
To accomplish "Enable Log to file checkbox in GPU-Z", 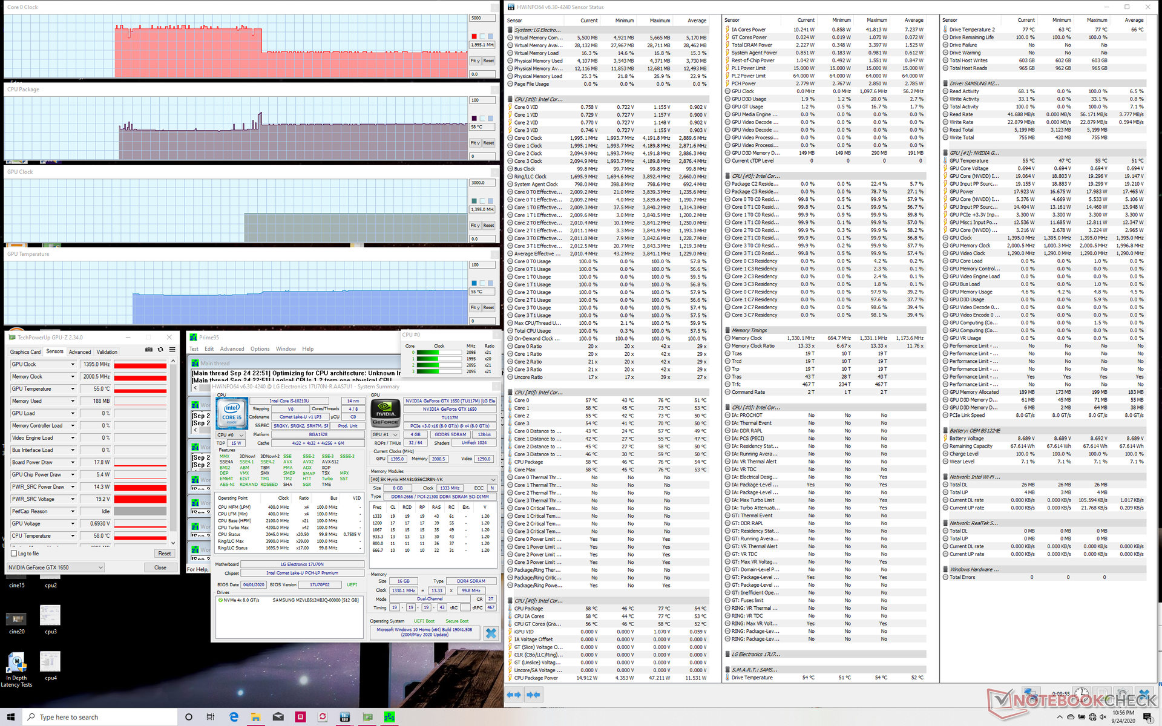I will pos(14,554).
